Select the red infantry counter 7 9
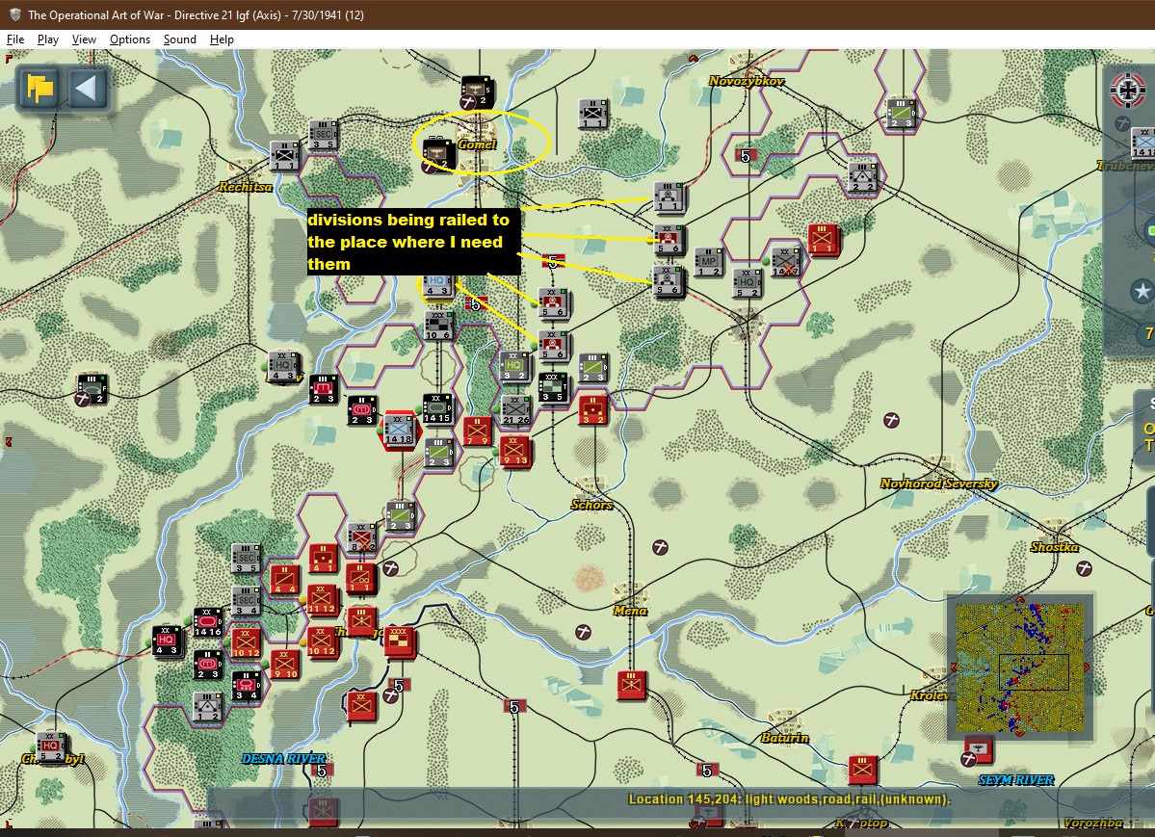This screenshot has width=1155, height=837. point(478,432)
